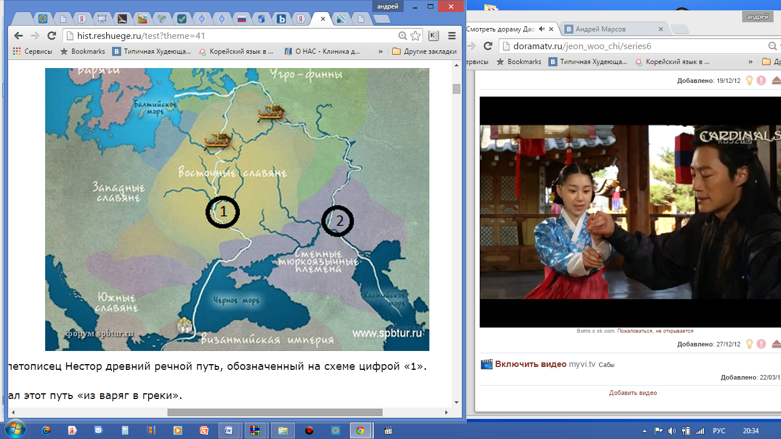Open the Action Center flag icon

click(x=659, y=431)
